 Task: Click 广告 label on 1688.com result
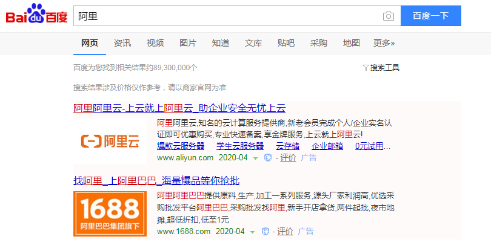(x=306, y=232)
